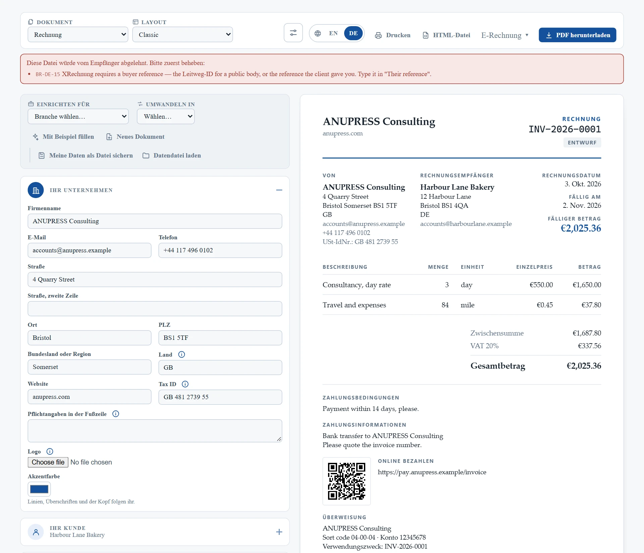Switch language to DE

click(x=353, y=33)
